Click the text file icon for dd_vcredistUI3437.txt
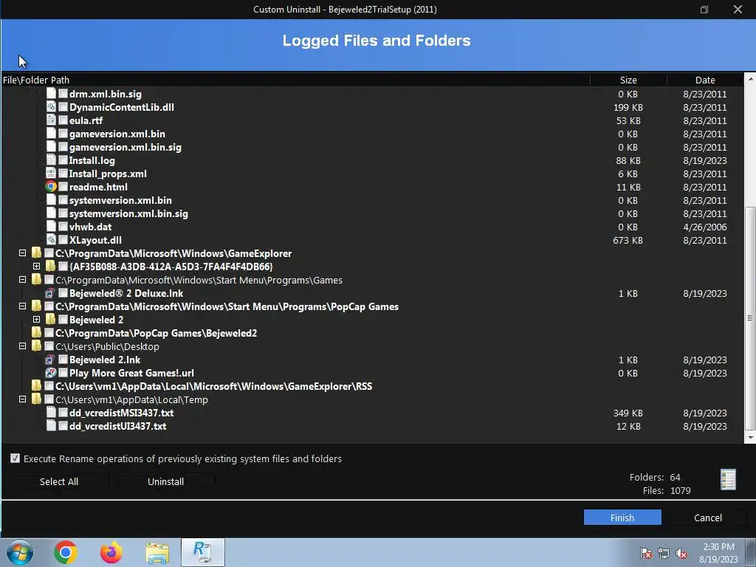This screenshot has height=567, width=756. click(51, 426)
